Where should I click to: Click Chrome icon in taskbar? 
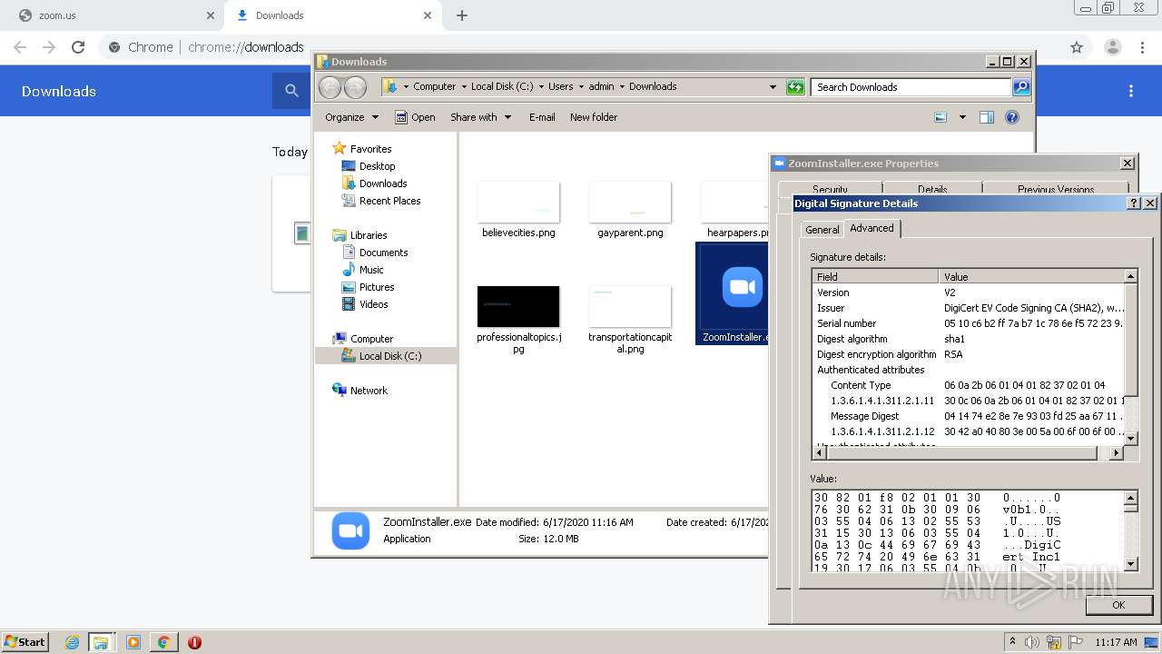164,642
